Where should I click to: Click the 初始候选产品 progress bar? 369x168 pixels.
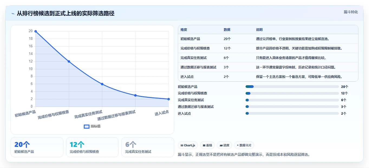coord(292,87)
